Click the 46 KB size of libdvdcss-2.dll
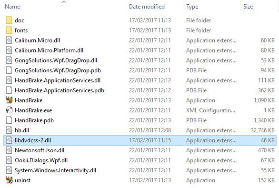 (268, 140)
